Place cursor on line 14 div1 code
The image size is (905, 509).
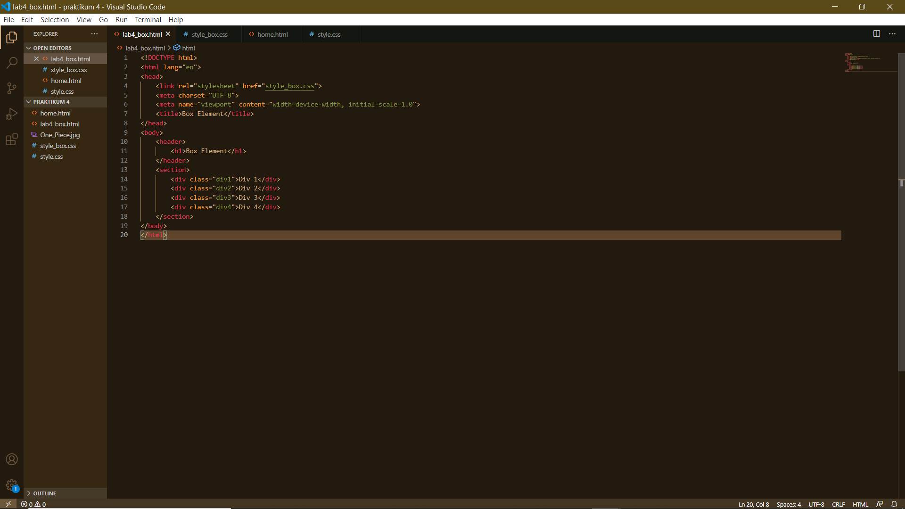point(225,179)
